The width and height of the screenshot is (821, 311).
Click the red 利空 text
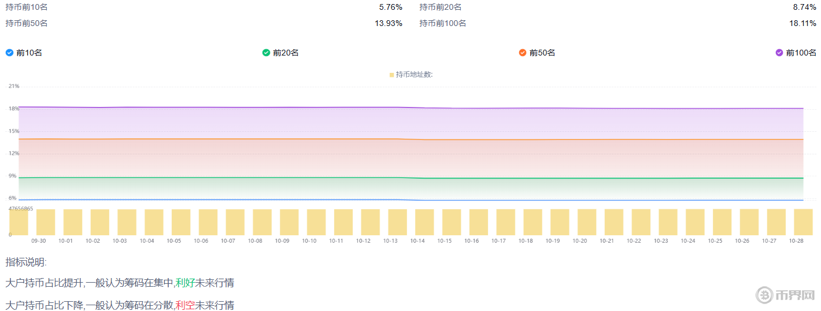pos(185,305)
